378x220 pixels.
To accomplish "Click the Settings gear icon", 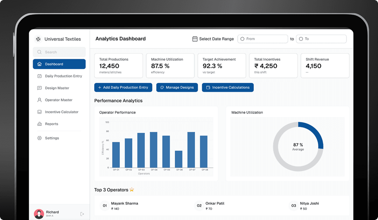I will [x=40, y=138].
